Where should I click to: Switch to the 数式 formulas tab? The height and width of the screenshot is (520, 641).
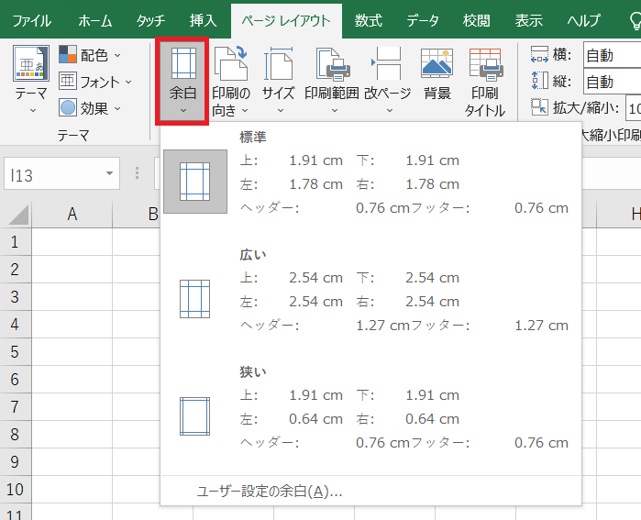(369, 20)
